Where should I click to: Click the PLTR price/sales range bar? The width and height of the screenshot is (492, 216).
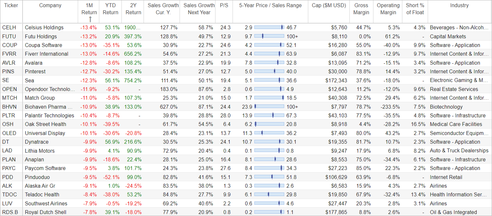(269, 115)
